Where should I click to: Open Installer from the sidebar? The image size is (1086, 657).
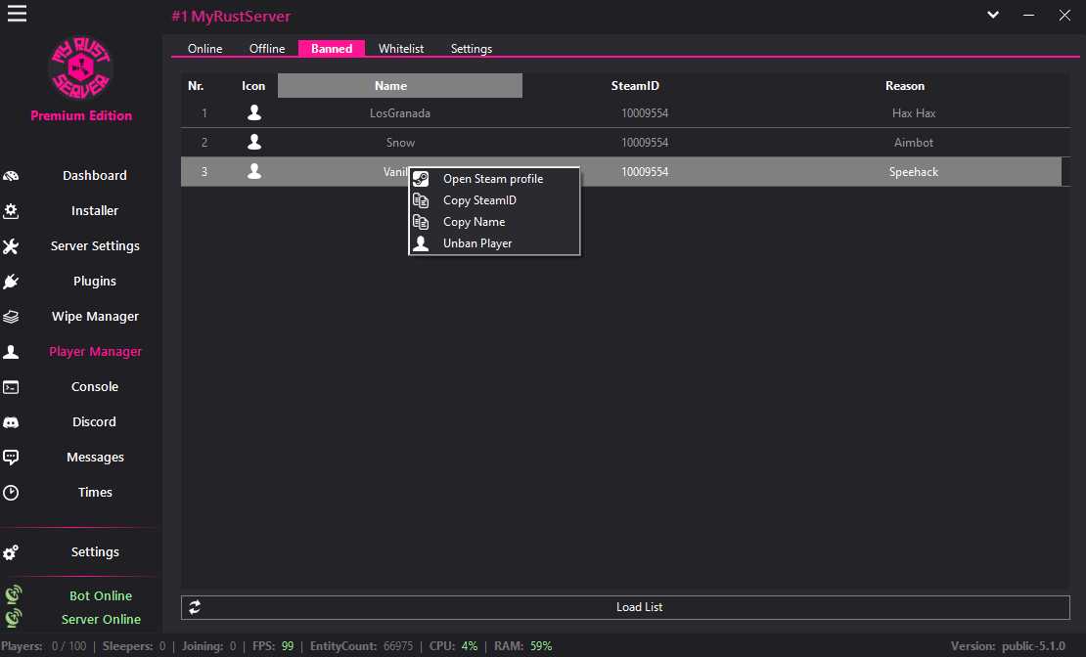95,211
